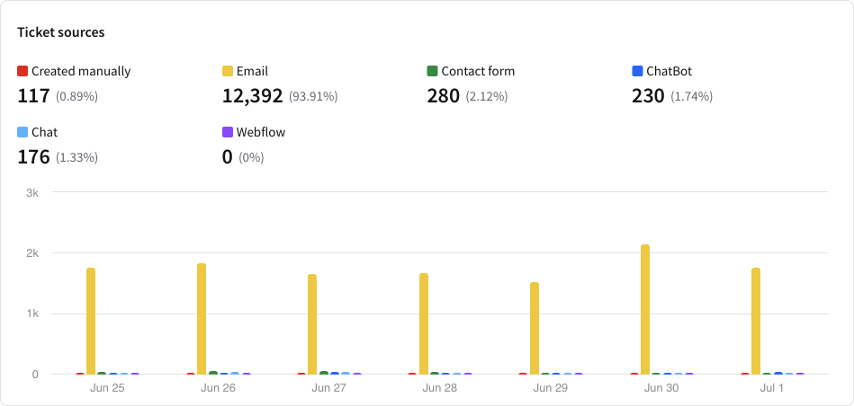Viewport: 854px width, 406px height.
Task: Click the 0 Webflow count
Action: tap(227, 157)
